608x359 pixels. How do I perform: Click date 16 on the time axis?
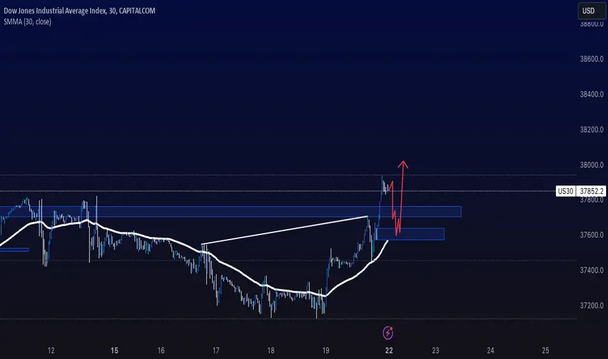click(161, 351)
